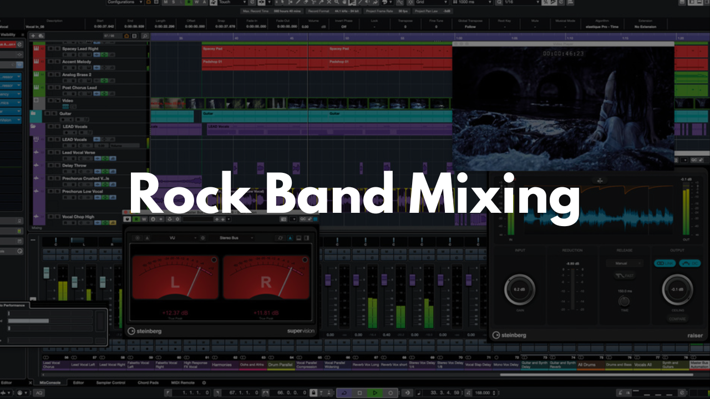This screenshot has width=710, height=399.
Task: Click the W write-automation button in the top toolbar
Action: [197, 2]
